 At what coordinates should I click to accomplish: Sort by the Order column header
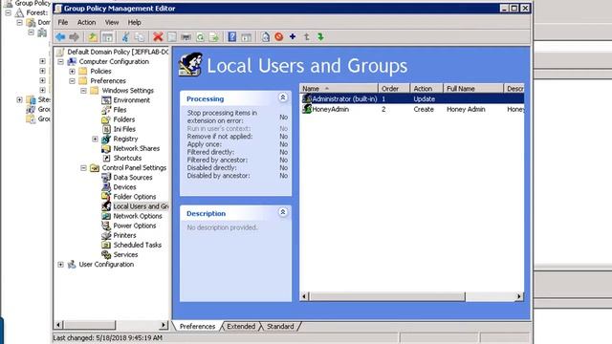click(x=394, y=89)
